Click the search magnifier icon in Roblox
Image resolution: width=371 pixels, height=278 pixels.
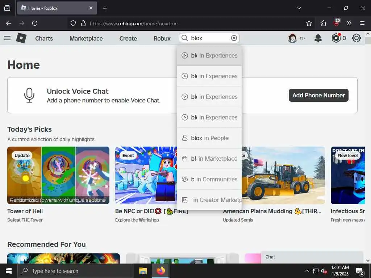click(184, 38)
